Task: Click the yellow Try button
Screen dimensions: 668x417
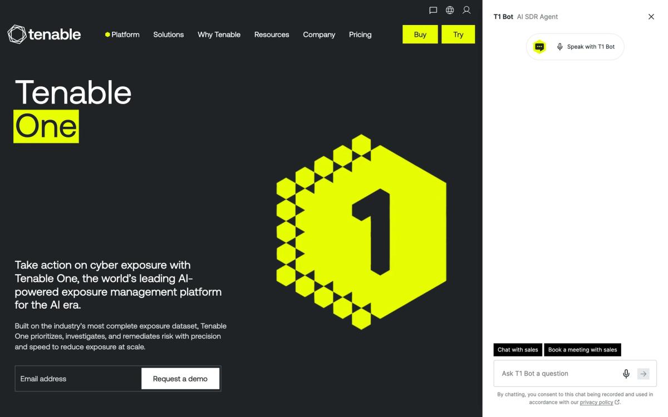Action: click(x=458, y=34)
